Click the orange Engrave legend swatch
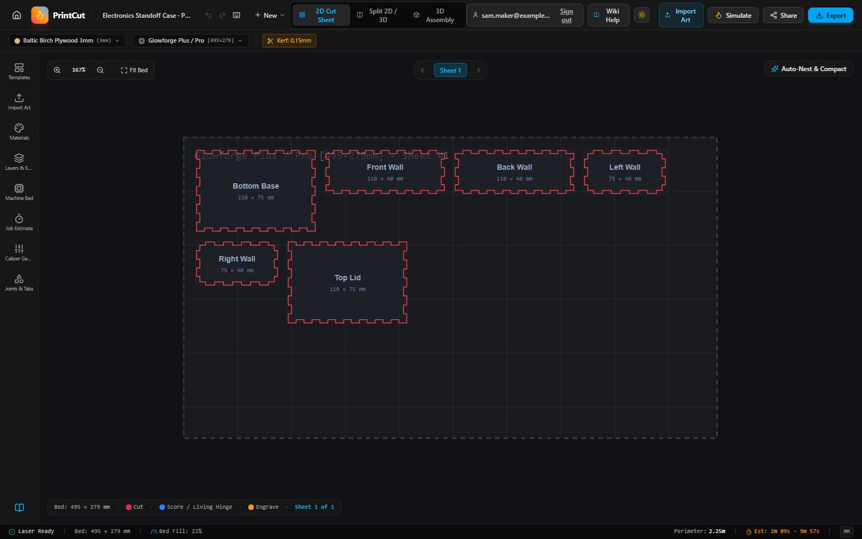This screenshot has height=539, width=862. click(x=251, y=507)
